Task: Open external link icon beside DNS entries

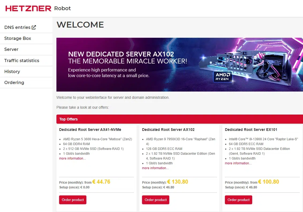Action: 34,27
